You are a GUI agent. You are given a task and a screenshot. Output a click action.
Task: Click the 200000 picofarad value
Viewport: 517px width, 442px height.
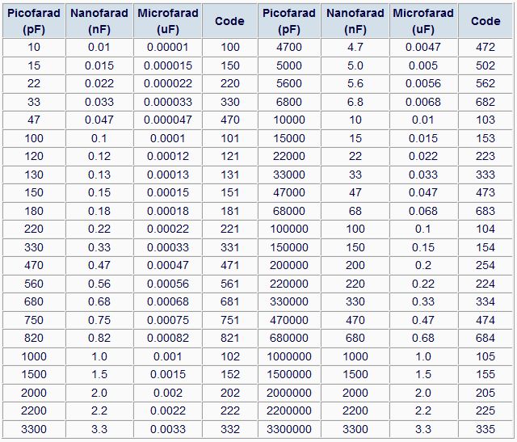(x=289, y=265)
